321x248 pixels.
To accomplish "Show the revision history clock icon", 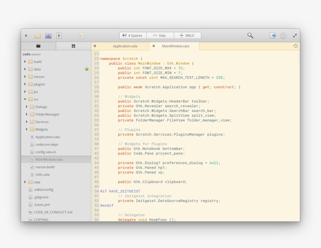I will click(296, 46).
